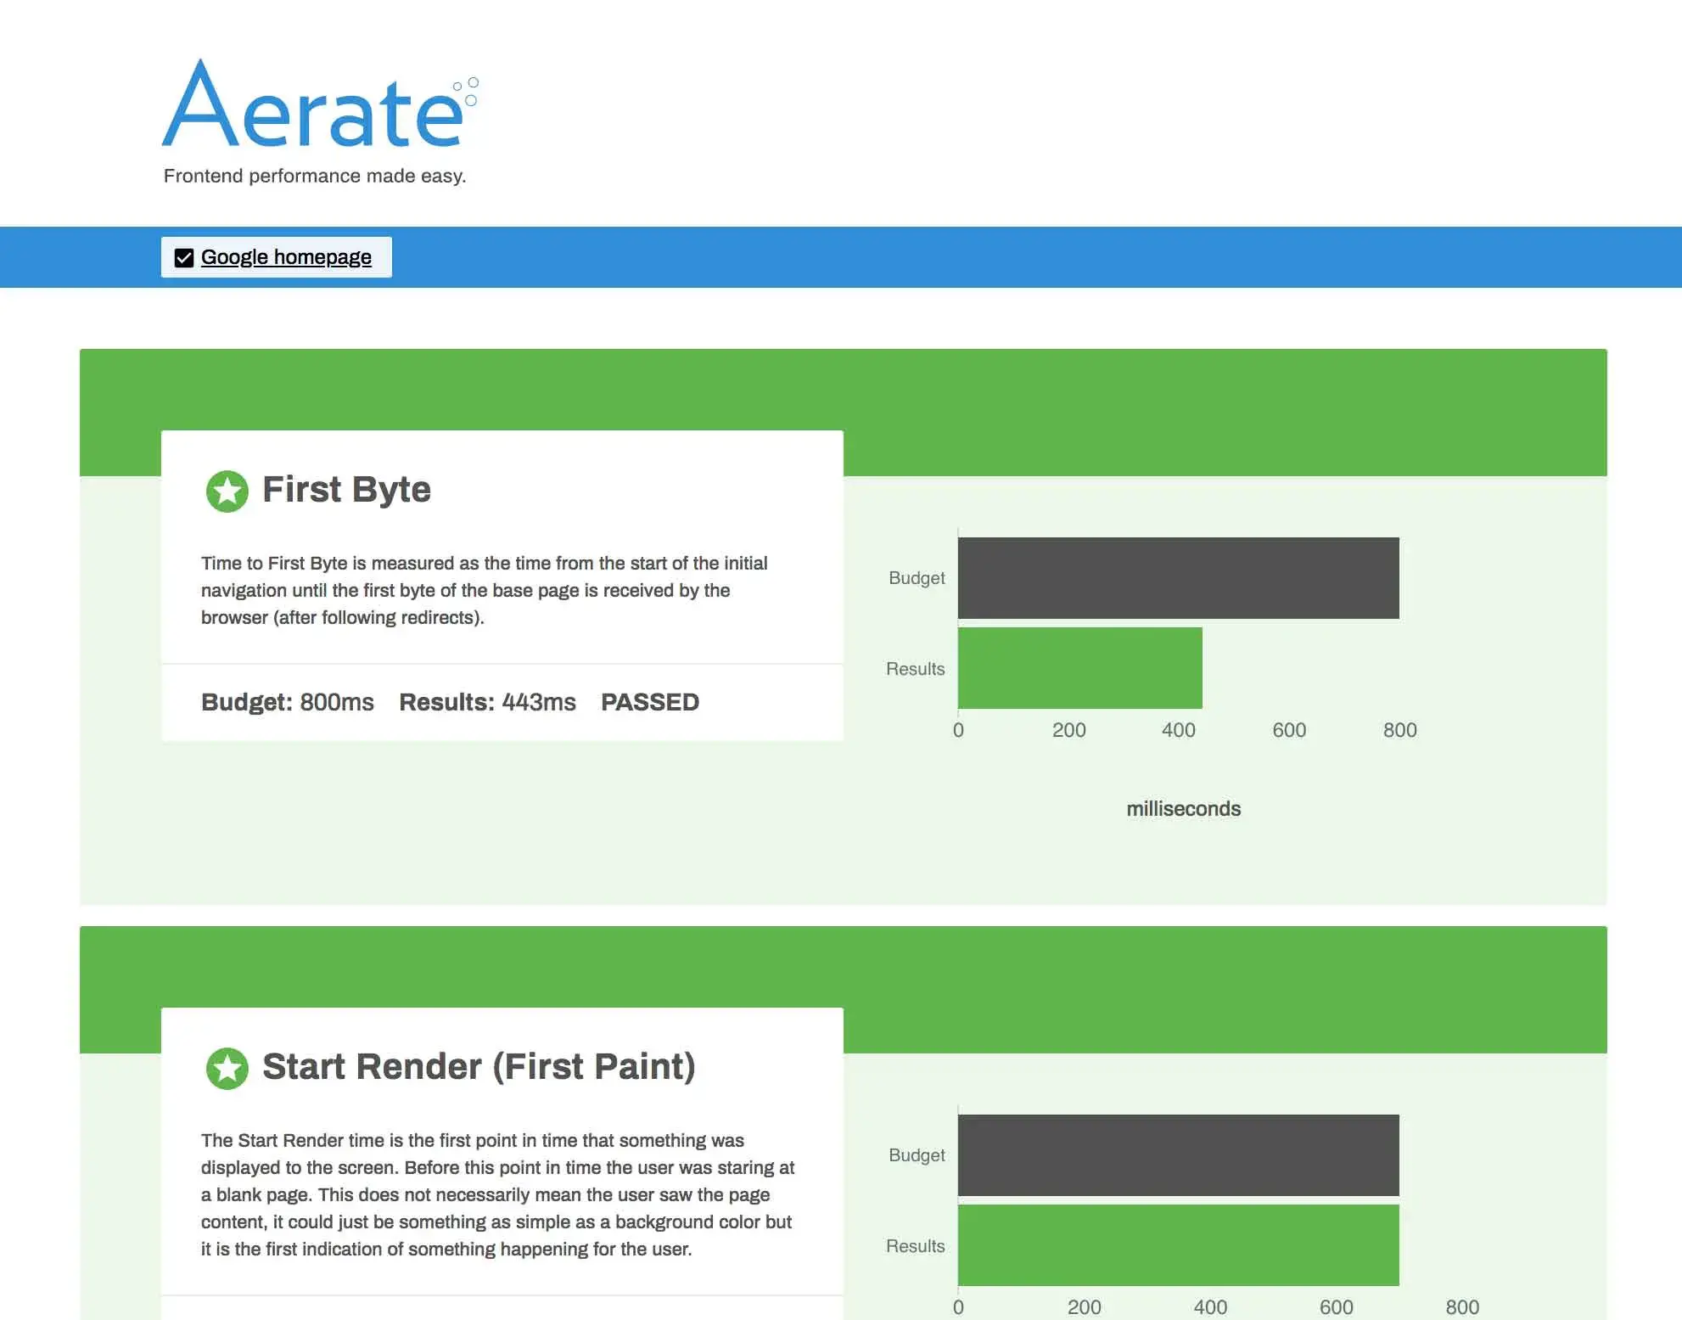The image size is (1682, 1320).
Task: Click the First Byte heading
Action: tap(346, 490)
